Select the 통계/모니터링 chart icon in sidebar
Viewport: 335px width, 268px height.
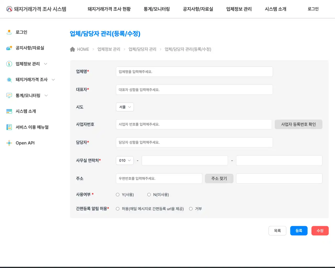pyautogui.click(x=9, y=95)
